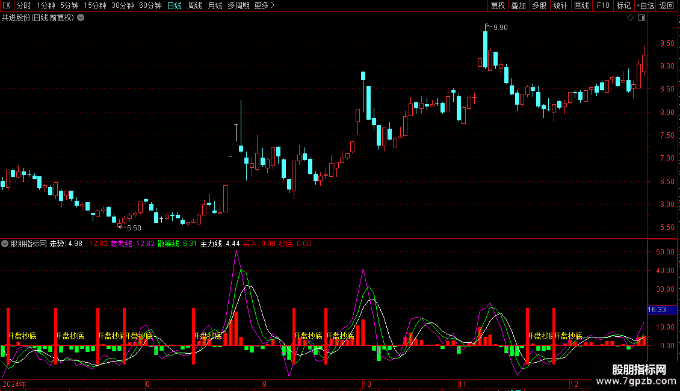The height and width of the screenshot is (391, 680).
Task: Click the month 8 marker on time axis
Action: (147, 384)
